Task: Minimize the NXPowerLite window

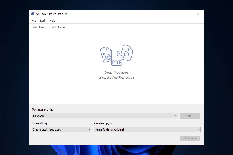Action: pyautogui.click(x=176, y=14)
